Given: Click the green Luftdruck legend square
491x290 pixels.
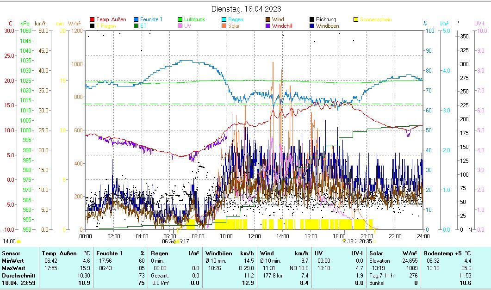Looking at the screenshot, I should (180, 19).
